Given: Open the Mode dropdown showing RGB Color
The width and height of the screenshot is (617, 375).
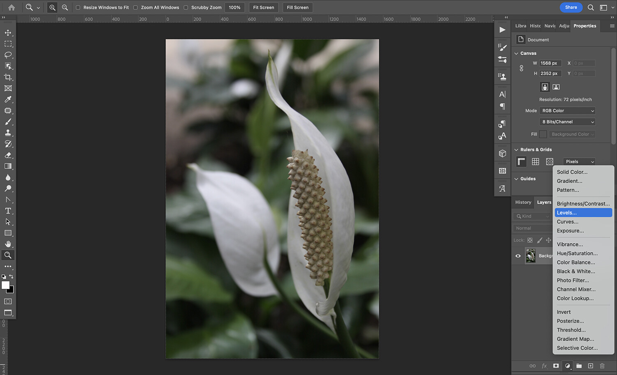Looking at the screenshot, I should coord(567,110).
